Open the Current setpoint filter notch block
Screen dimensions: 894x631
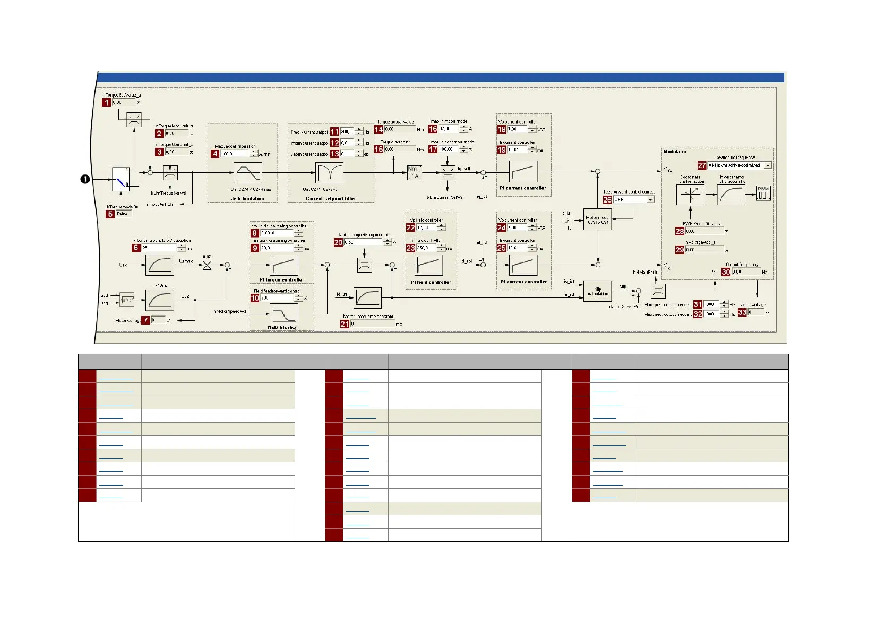(330, 173)
